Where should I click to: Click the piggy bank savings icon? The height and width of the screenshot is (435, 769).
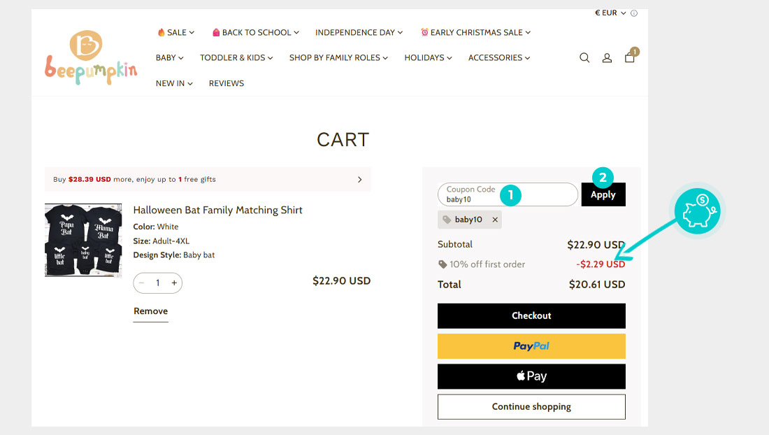click(697, 211)
